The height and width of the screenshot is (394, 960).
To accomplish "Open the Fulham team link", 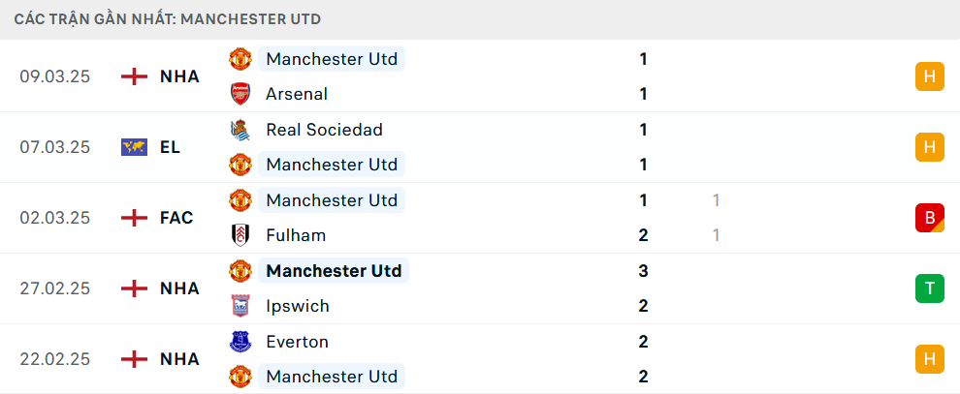I will 295,235.
